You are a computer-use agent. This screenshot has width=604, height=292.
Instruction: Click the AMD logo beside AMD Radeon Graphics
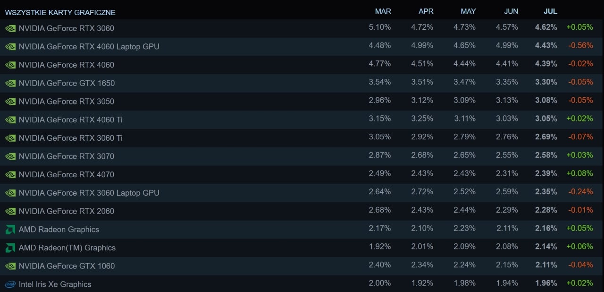coord(10,230)
